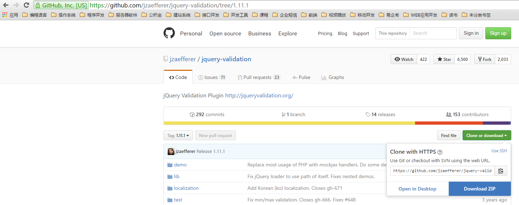Click the GitHub Octocat logo
Viewport: 519px width, 205px height.
[x=169, y=33]
